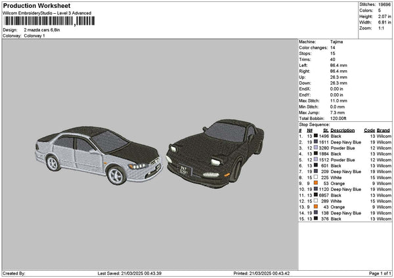Click the orange swatch in stop 13
The width and height of the screenshot is (394, 278).
tap(317, 207)
